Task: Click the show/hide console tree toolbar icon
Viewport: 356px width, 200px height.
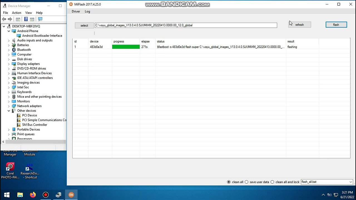Action: pos(18,19)
